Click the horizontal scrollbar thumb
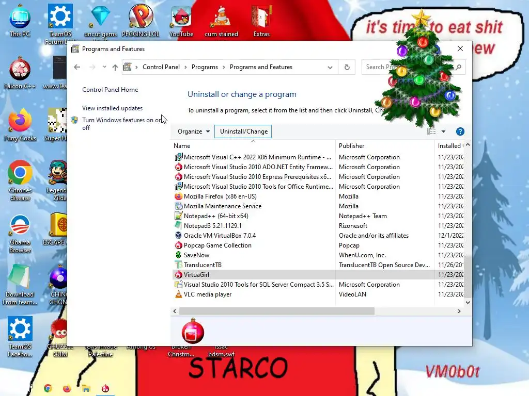Screen dimensions: 529x396 (x=277, y=311)
